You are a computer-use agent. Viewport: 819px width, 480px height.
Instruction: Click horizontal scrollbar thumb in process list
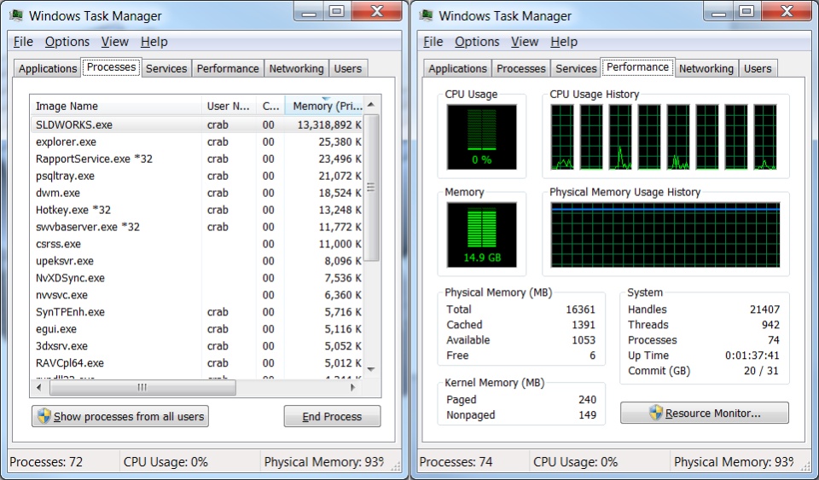(x=142, y=388)
